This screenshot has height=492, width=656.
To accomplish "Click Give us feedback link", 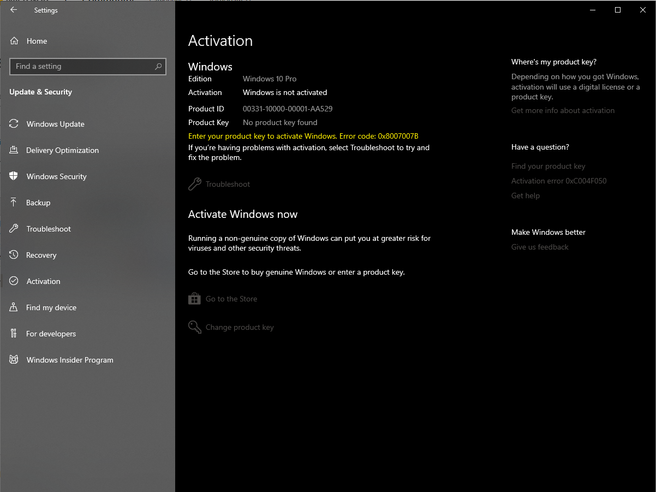I will [540, 247].
